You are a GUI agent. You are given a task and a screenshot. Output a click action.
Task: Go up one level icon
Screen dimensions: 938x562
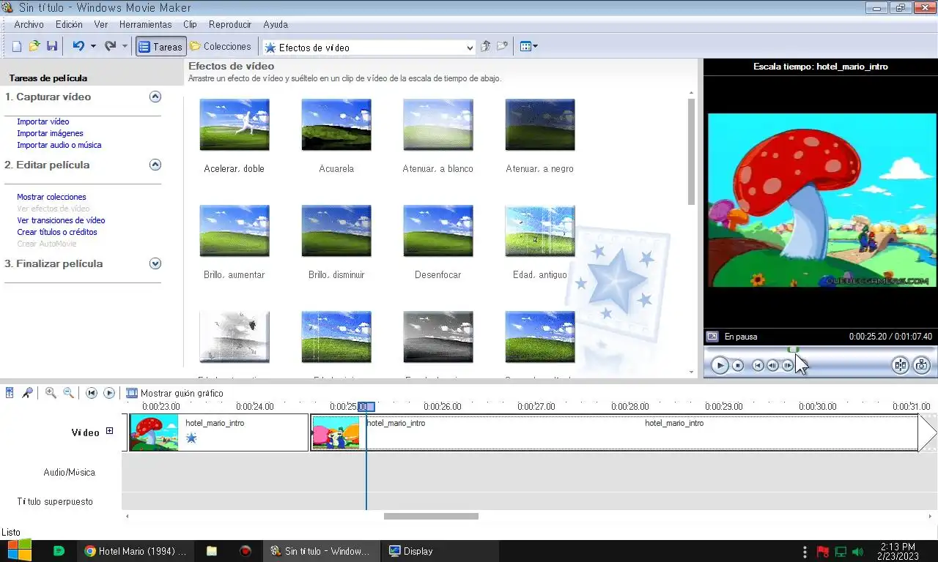coord(485,46)
